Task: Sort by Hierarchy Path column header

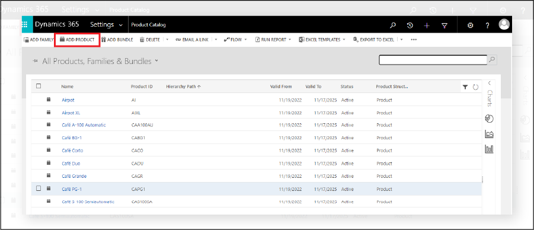Action: coord(184,87)
